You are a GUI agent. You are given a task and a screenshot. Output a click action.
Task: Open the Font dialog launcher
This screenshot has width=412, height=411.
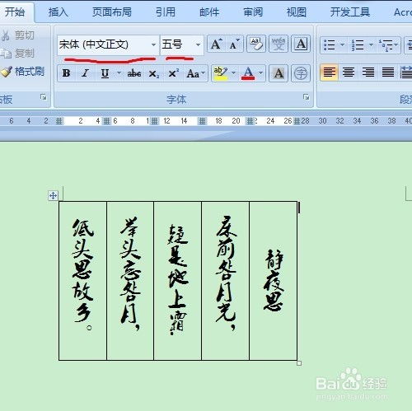(x=306, y=96)
